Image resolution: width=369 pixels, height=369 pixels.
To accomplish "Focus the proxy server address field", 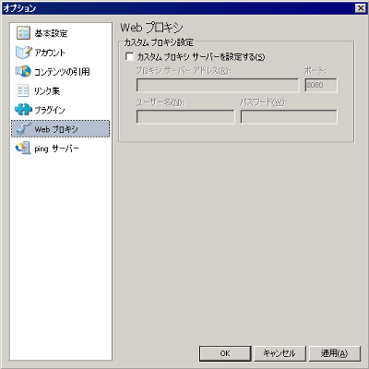I will 218,85.
